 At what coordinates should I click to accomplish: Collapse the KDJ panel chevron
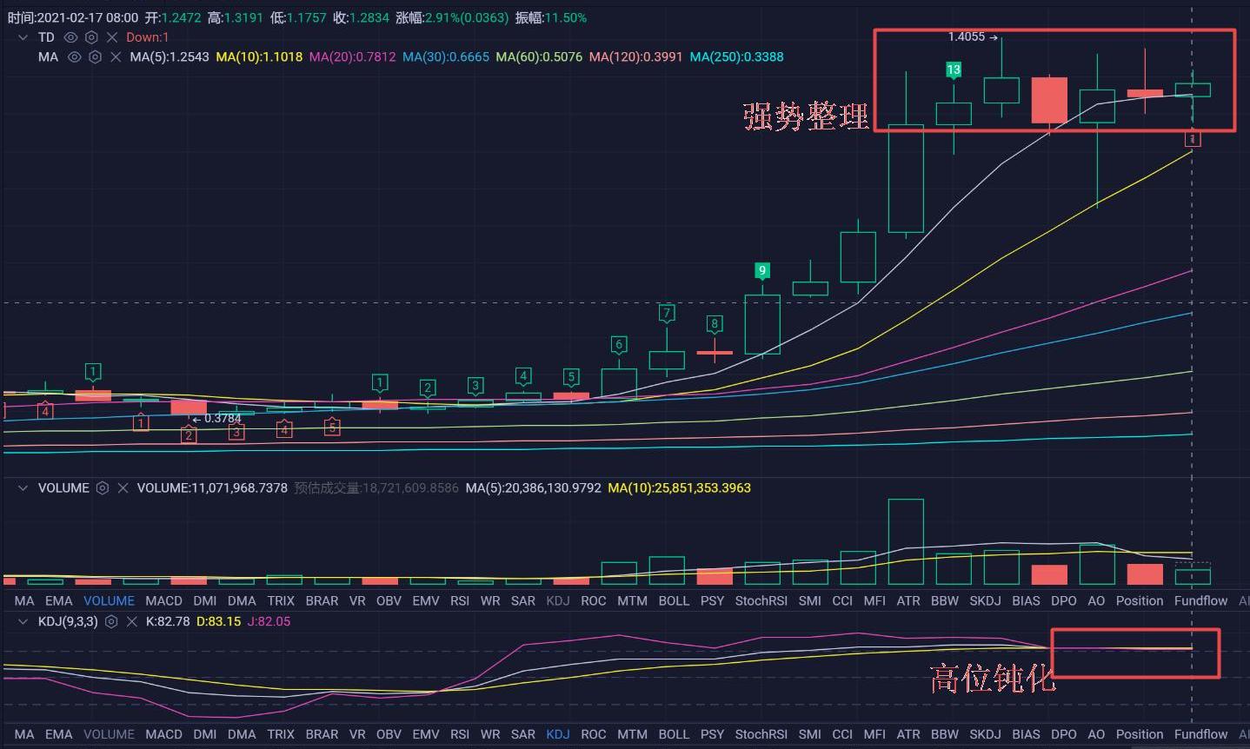click(x=23, y=622)
